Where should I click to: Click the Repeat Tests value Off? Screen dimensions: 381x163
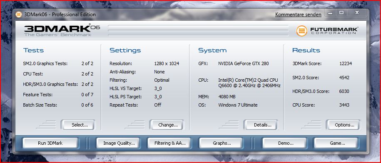(158, 105)
